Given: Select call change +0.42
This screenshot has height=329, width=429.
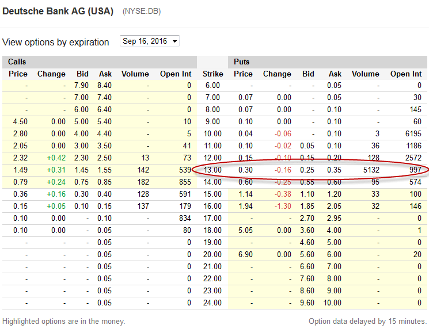Looking at the screenshot, I should [56, 158].
